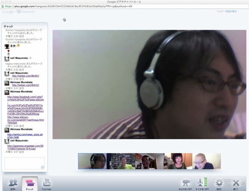Viewport: 249px width, 191px height.
Task: Select bald man participant thumbnail
Action: pos(206,161)
